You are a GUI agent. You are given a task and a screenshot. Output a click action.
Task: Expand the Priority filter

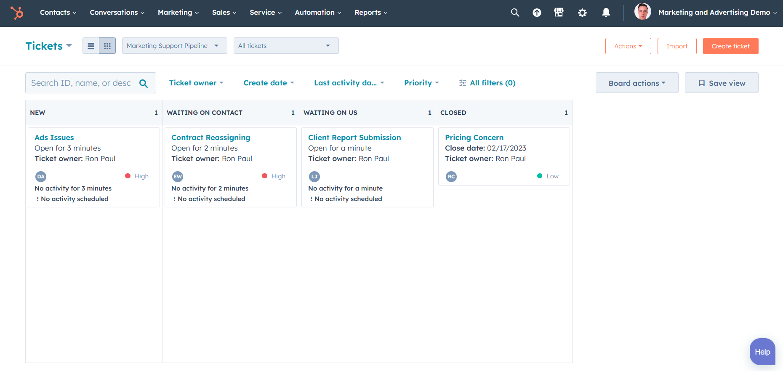pos(421,83)
